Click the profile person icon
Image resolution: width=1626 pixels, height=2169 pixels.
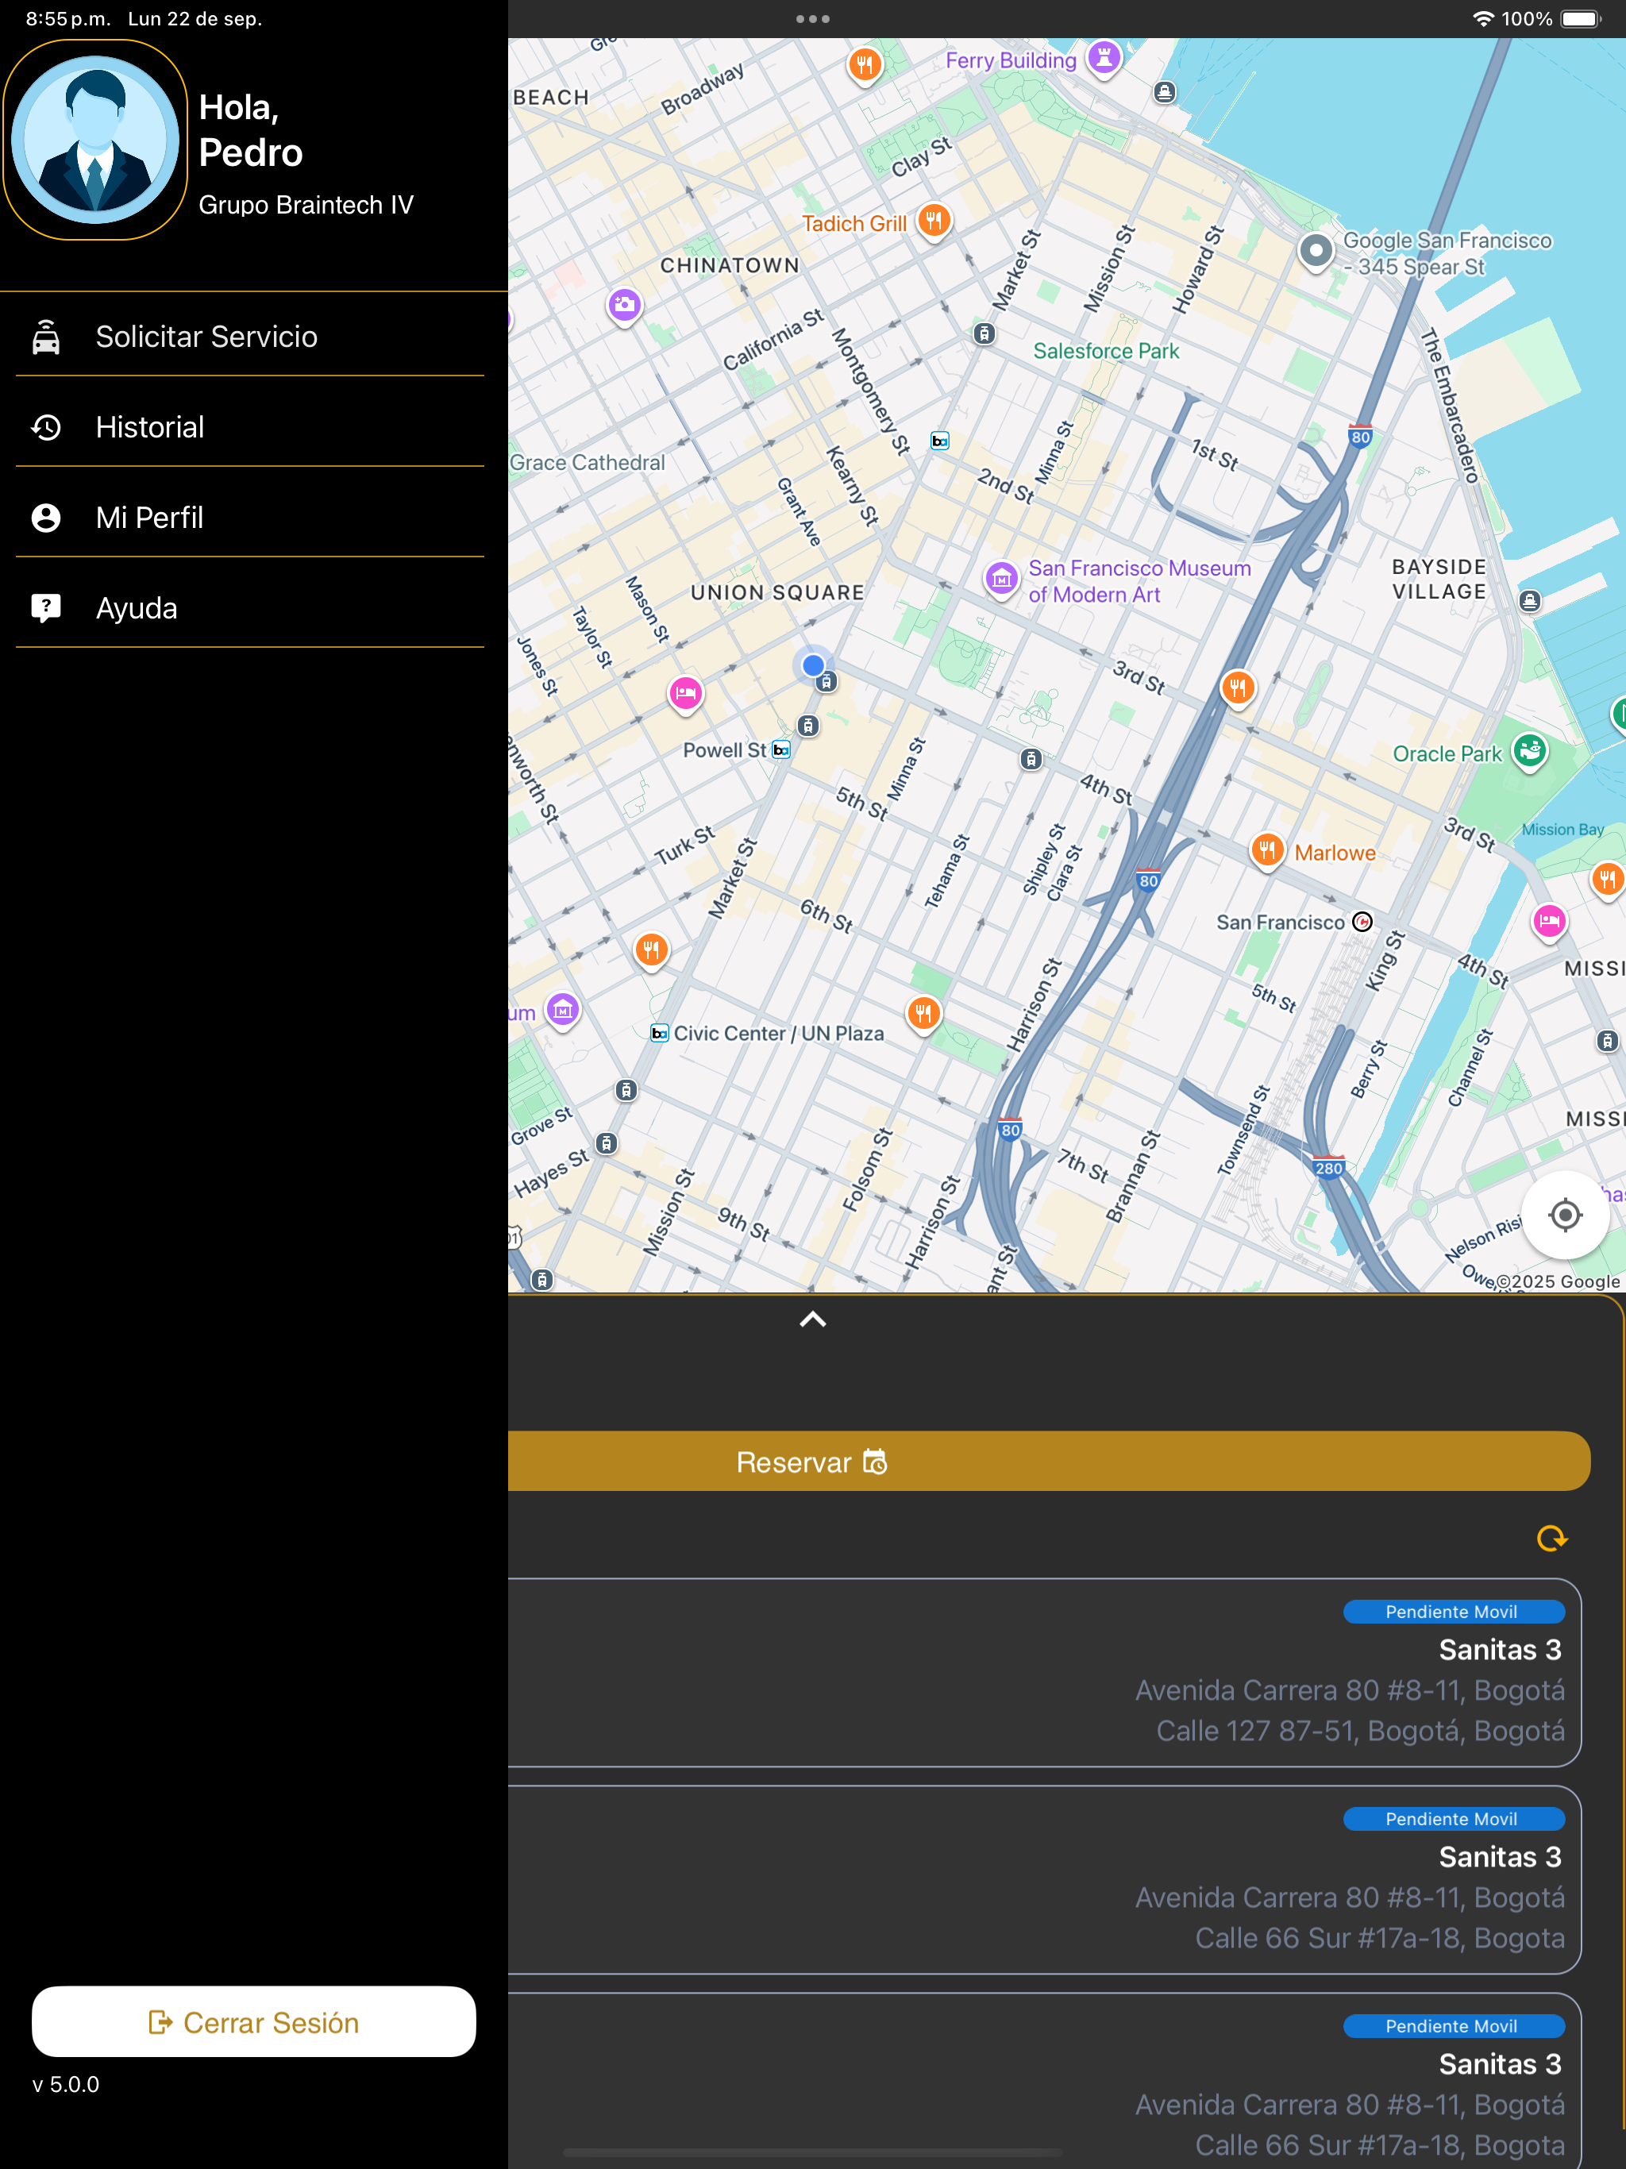[x=46, y=517]
